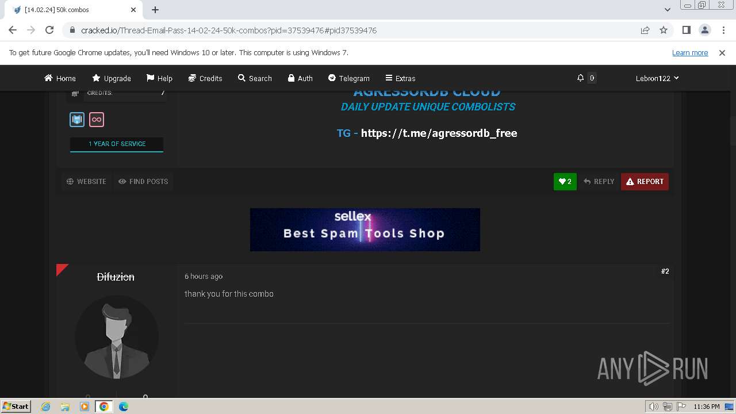This screenshot has height=414, width=736.
Task: Open the side panel icon in Chrome toolbar
Action: [686, 30]
